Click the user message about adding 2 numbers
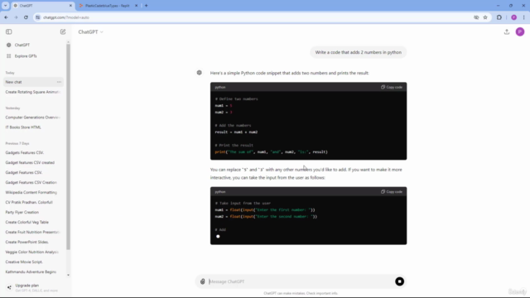Screen dimensions: 530x298 tap(359, 52)
